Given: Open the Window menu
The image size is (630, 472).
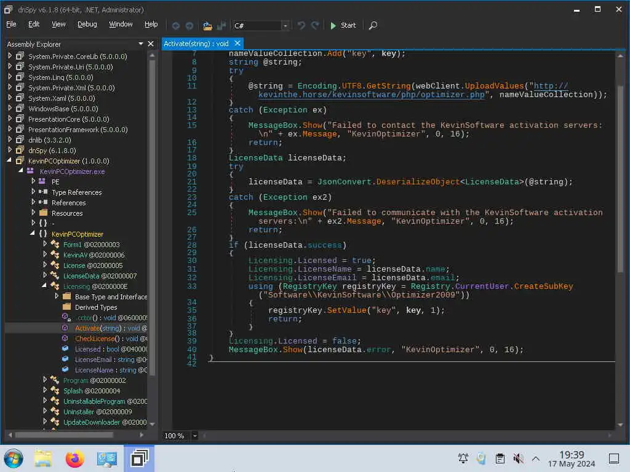Looking at the screenshot, I should tap(121, 24).
